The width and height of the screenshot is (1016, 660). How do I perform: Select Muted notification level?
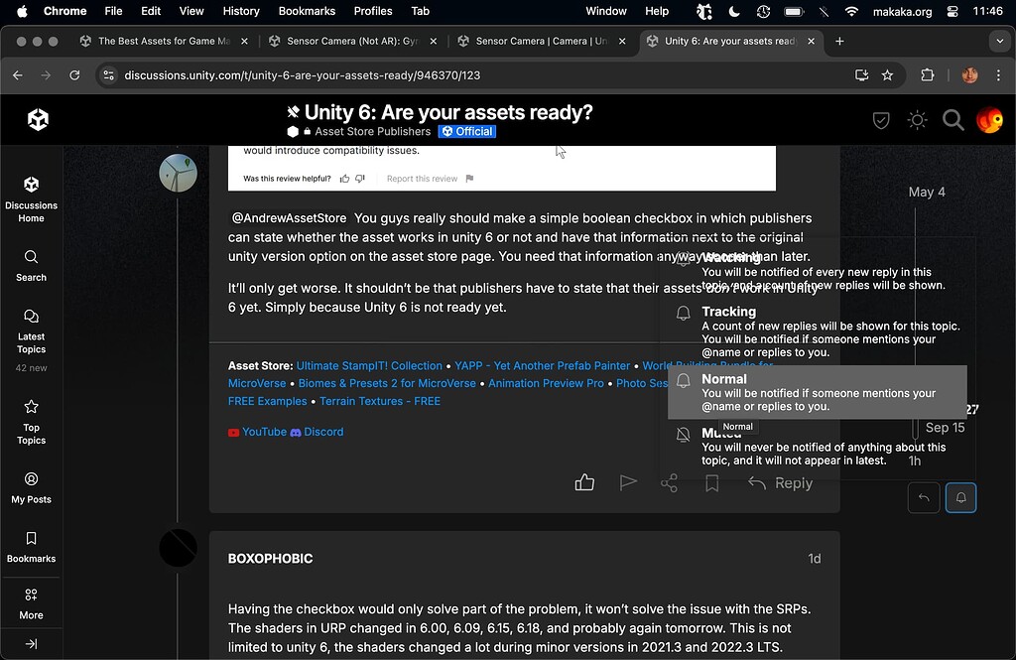click(x=818, y=446)
